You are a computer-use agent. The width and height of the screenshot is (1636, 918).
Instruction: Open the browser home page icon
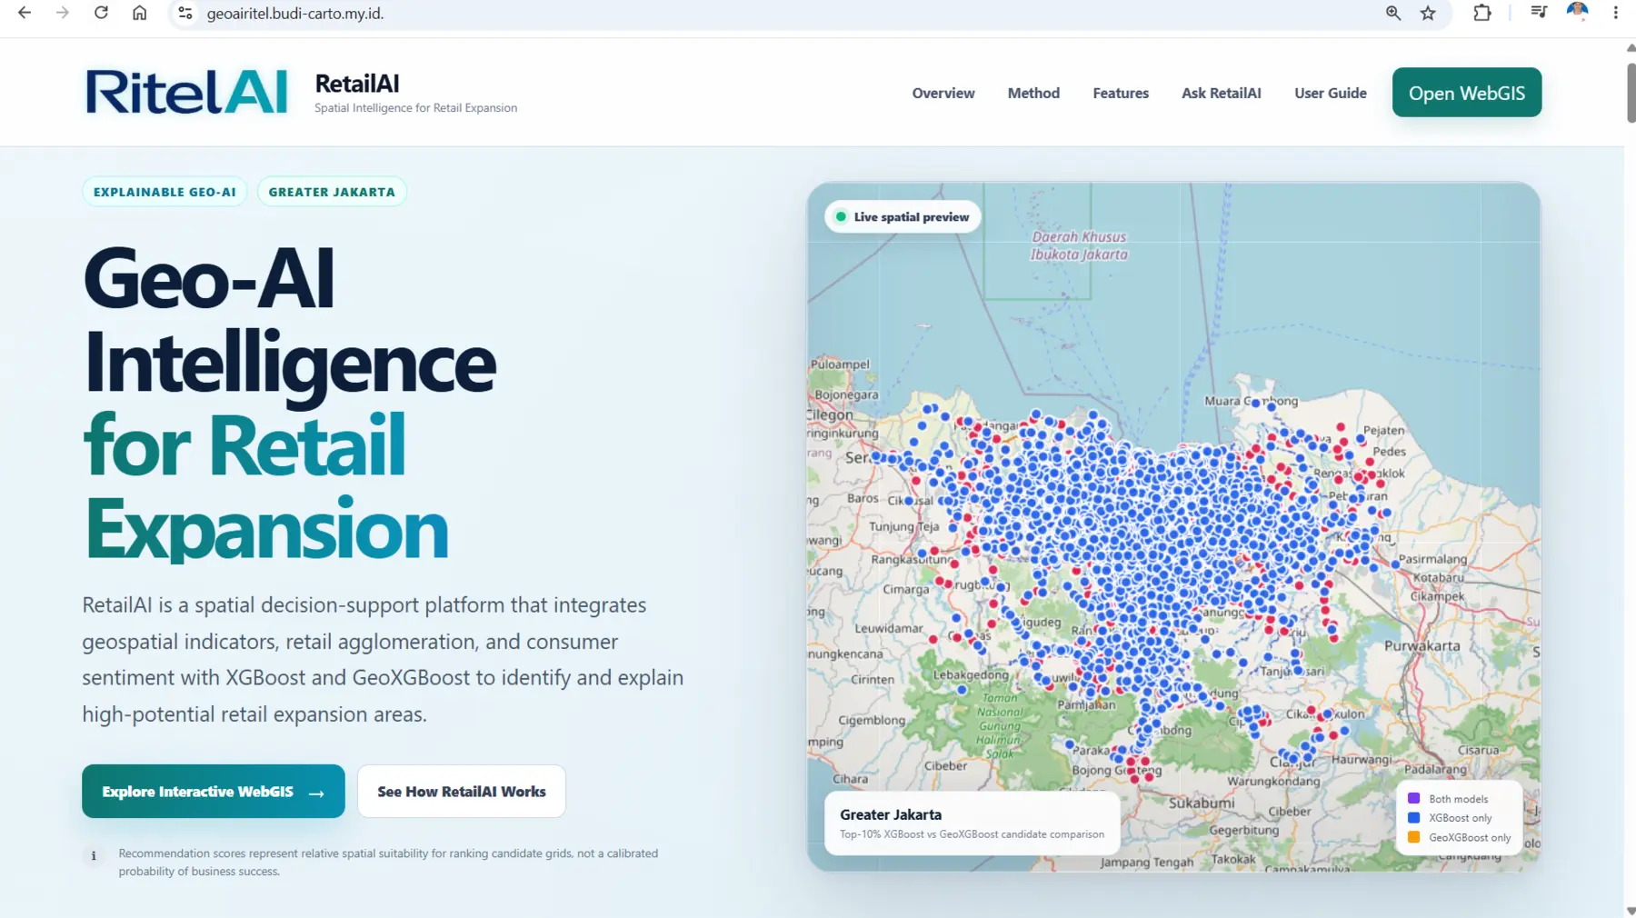click(x=139, y=13)
